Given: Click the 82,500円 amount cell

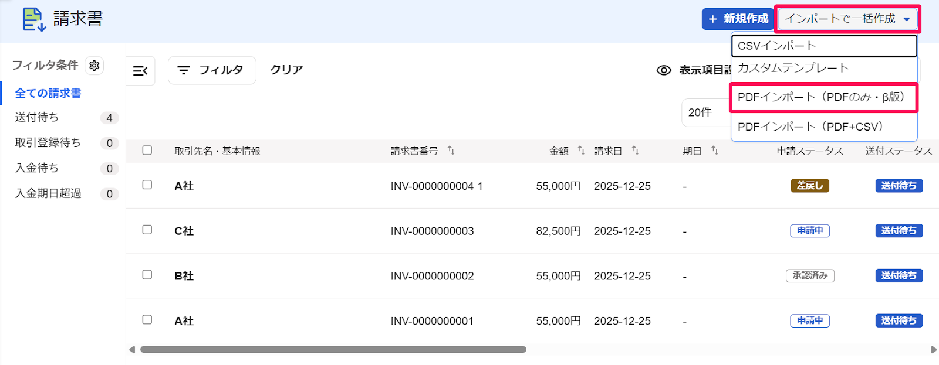Looking at the screenshot, I should click(x=558, y=231).
